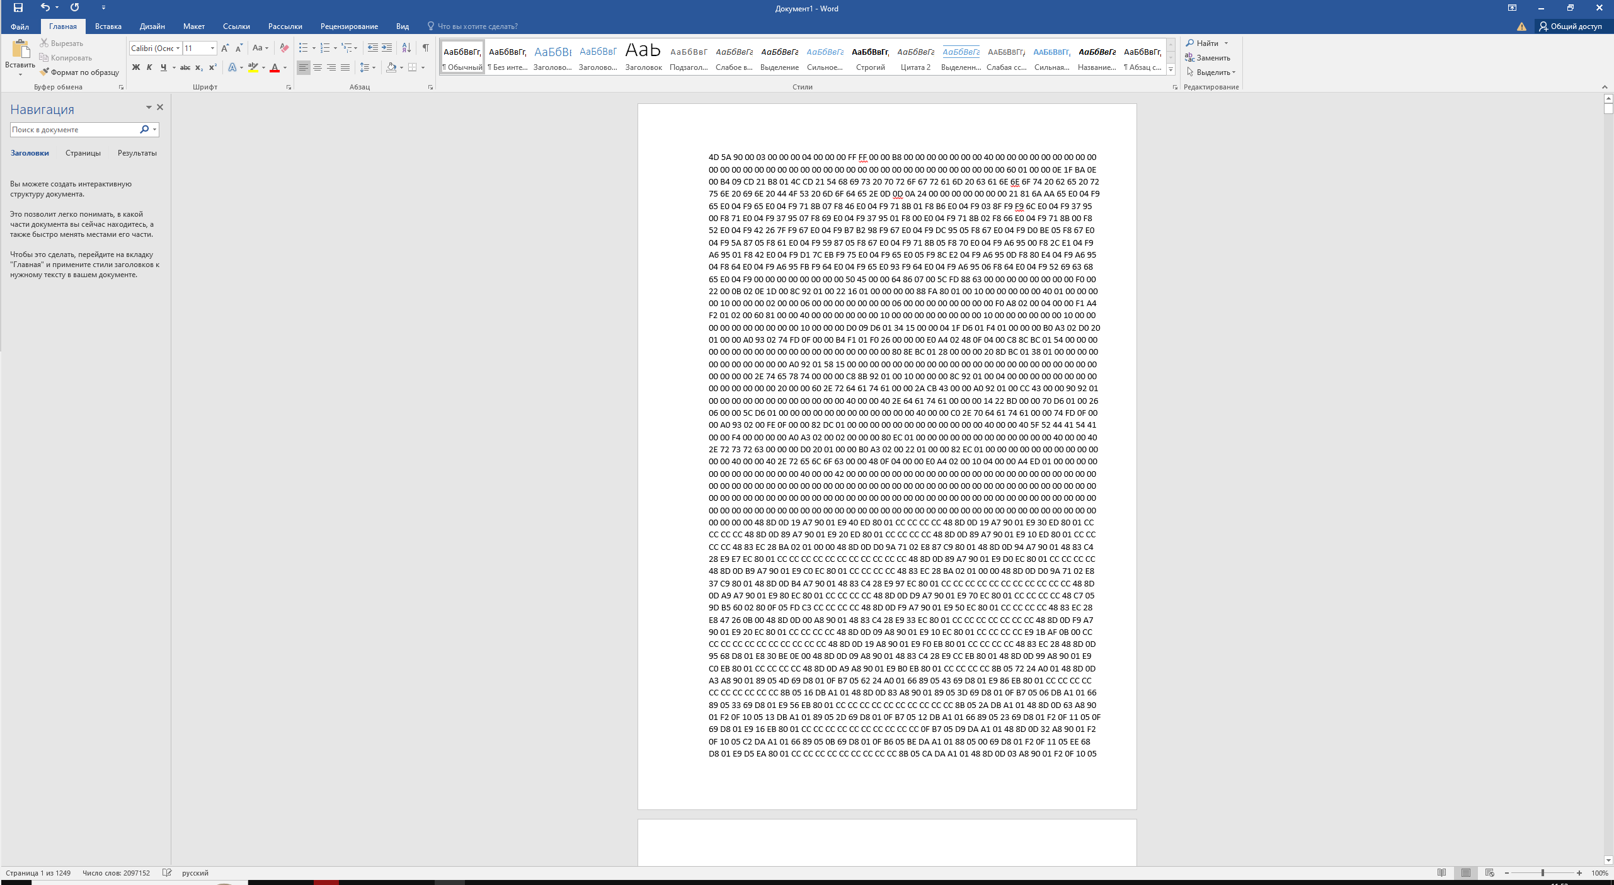Viewport: 1614px width, 885px height.
Task: Click the Format Painter brush icon
Action: (44, 72)
